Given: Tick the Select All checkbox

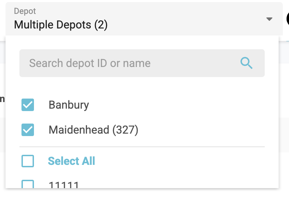Looking at the screenshot, I should click(x=28, y=161).
